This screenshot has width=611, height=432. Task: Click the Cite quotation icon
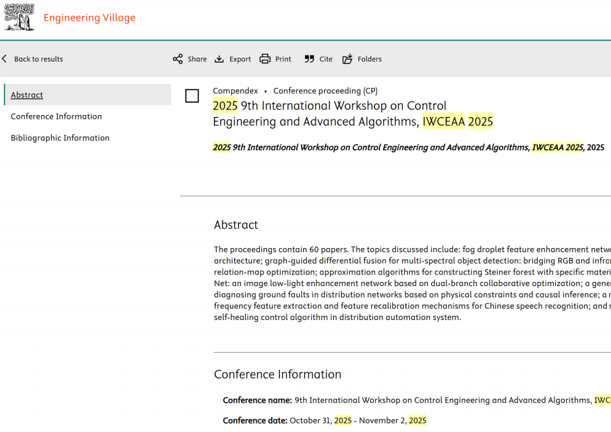[x=309, y=59]
